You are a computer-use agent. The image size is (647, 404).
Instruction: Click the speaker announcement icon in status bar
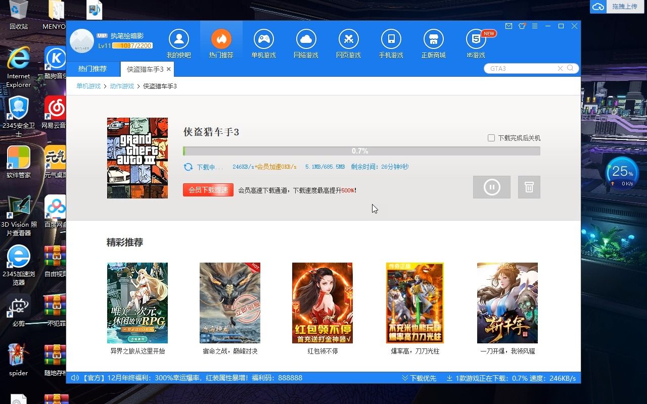tap(75, 378)
